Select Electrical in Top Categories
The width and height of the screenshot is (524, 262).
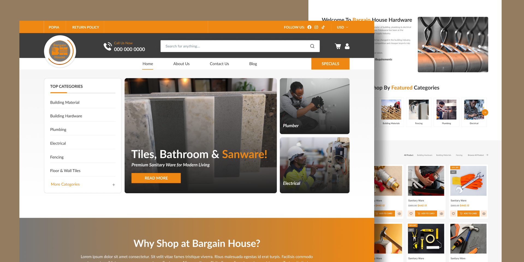[58, 144]
